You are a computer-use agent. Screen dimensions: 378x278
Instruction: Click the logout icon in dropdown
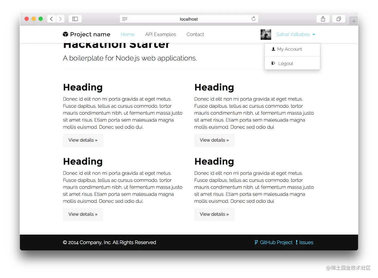273,63
